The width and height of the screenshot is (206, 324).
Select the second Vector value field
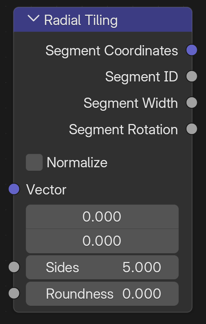pyautogui.click(x=102, y=241)
